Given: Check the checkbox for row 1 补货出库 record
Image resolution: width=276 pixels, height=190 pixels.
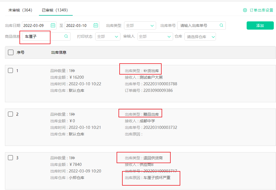Looking at the screenshot, I should click(10, 70).
